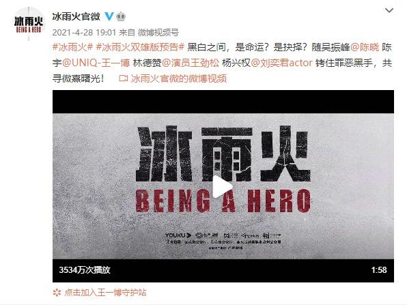The height and width of the screenshot is (307, 407).
Task: Open the #冰雨火# hashtag topic
Action: [72, 47]
